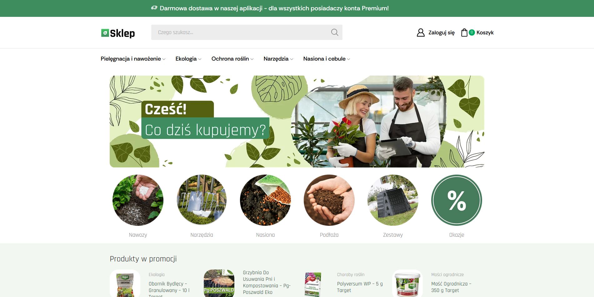This screenshot has height=297, width=594.
Task: Click the Zaloguj się link
Action: [441, 32]
